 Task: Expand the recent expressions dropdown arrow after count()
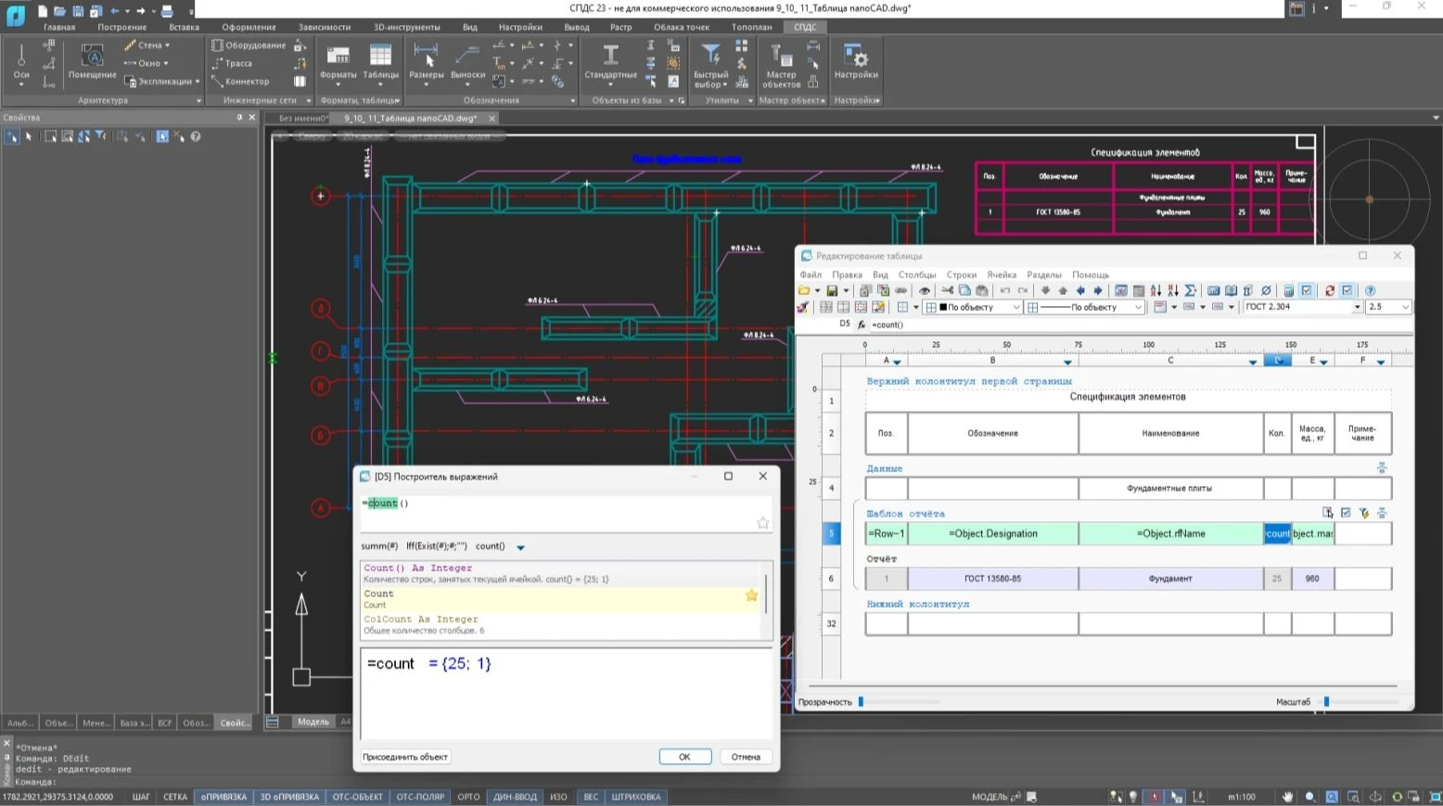point(520,547)
